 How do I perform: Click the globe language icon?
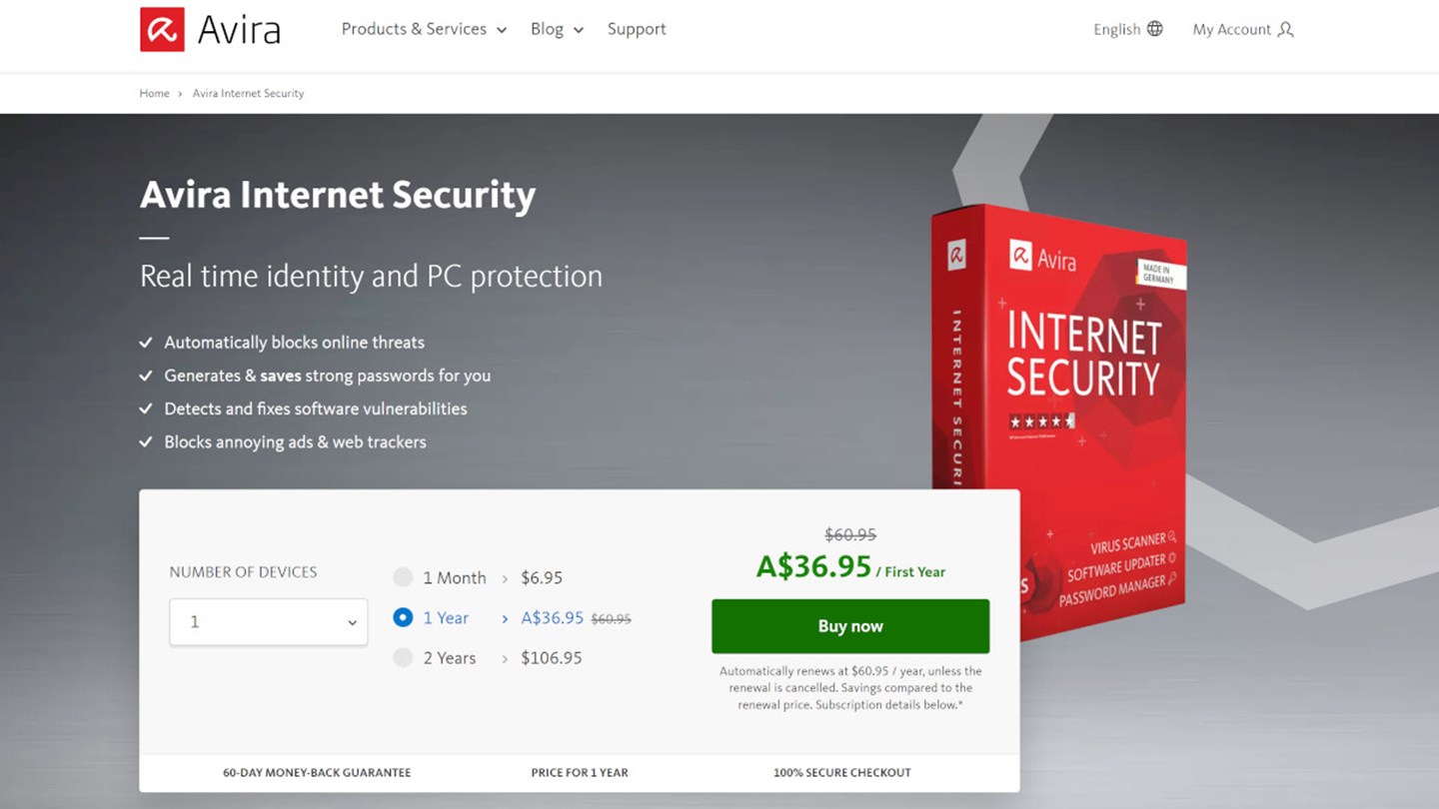[1157, 29]
